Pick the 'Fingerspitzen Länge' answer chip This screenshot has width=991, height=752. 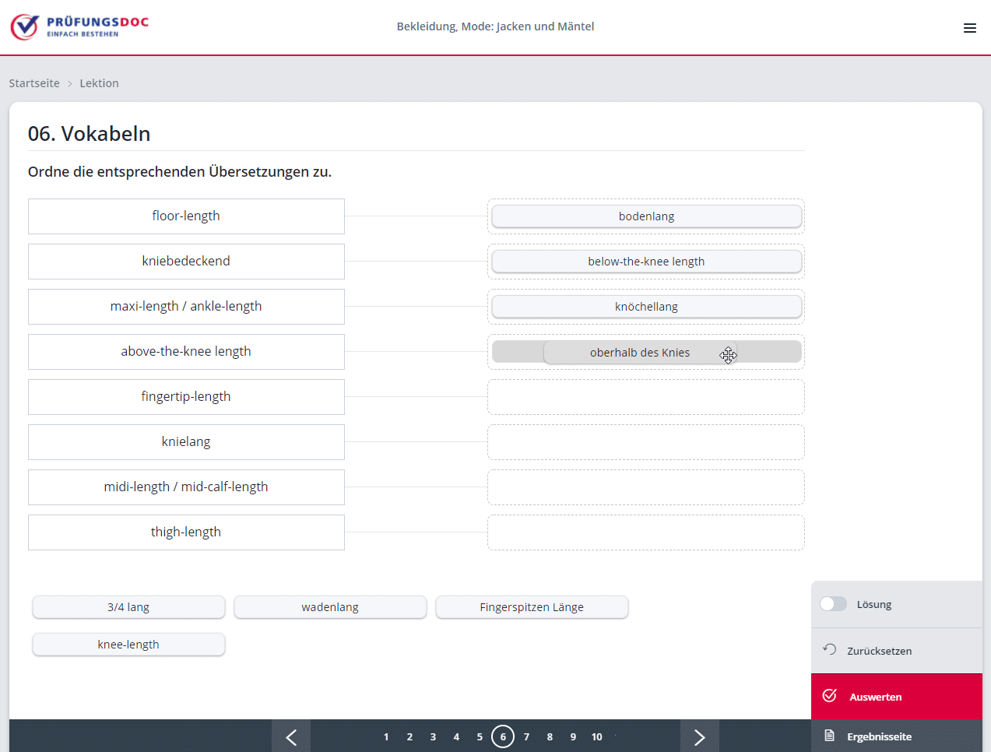click(x=532, y=607)
